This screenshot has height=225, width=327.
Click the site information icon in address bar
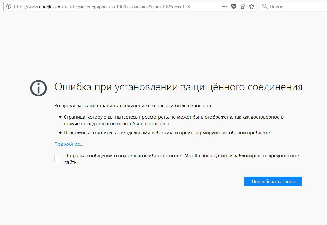(x=9, y=6)
